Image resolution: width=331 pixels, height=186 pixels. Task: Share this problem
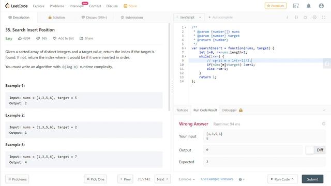click(x=86, y=38)
